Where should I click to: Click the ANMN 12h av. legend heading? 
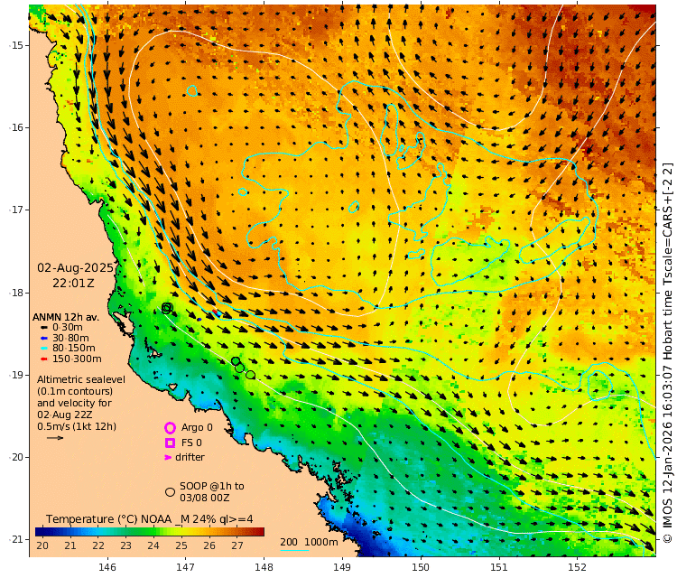point(66,317)
